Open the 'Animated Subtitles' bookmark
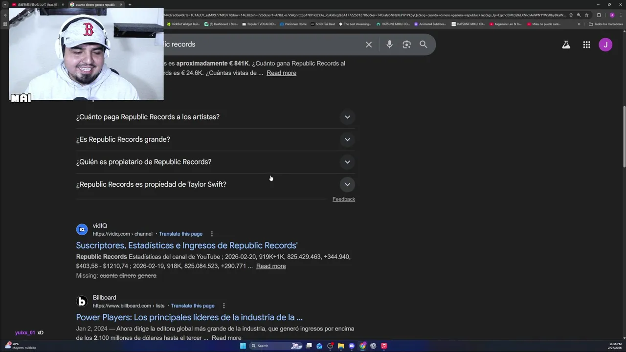Viewport: 626px width, 352px height. pyautogui.click(x=430, y=23)
